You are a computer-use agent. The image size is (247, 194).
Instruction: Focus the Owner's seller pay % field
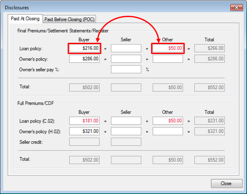coord(126,69)
